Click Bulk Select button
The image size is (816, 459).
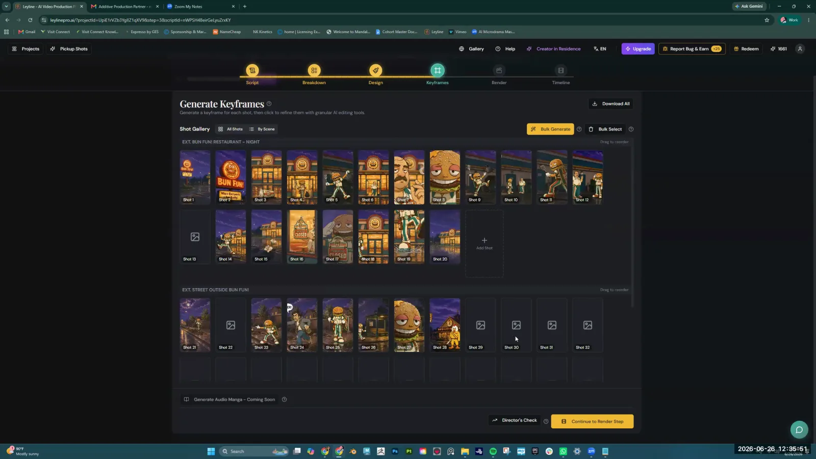coord(605,129)
